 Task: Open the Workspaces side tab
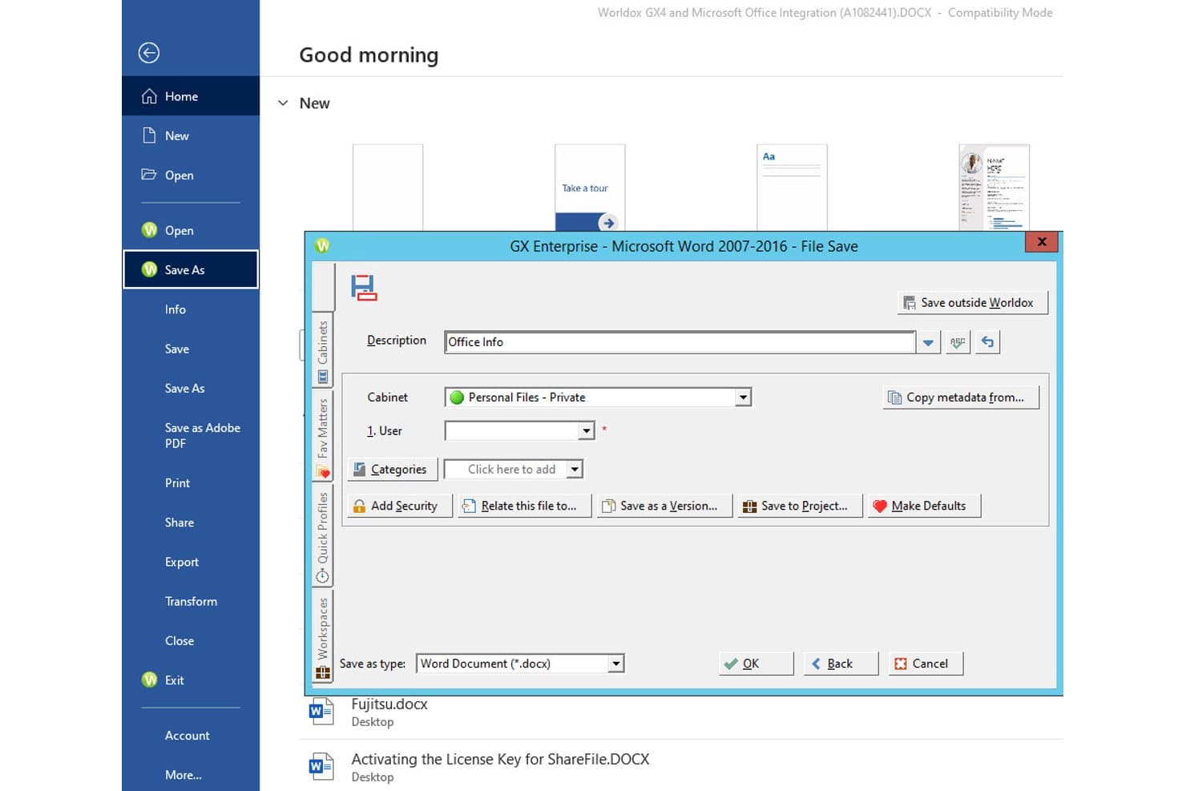point(323,636)
